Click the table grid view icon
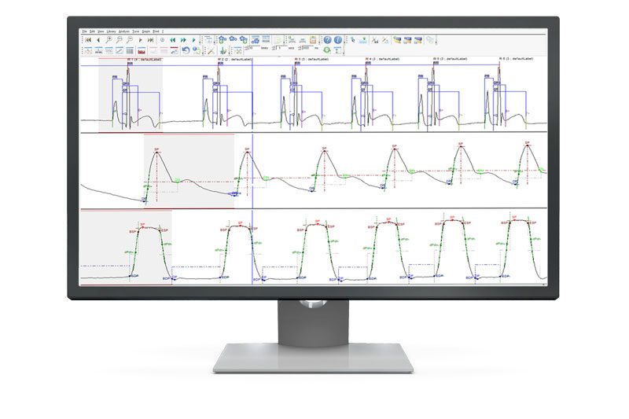Viewport: 629px width, 419px height. point(130,50)
